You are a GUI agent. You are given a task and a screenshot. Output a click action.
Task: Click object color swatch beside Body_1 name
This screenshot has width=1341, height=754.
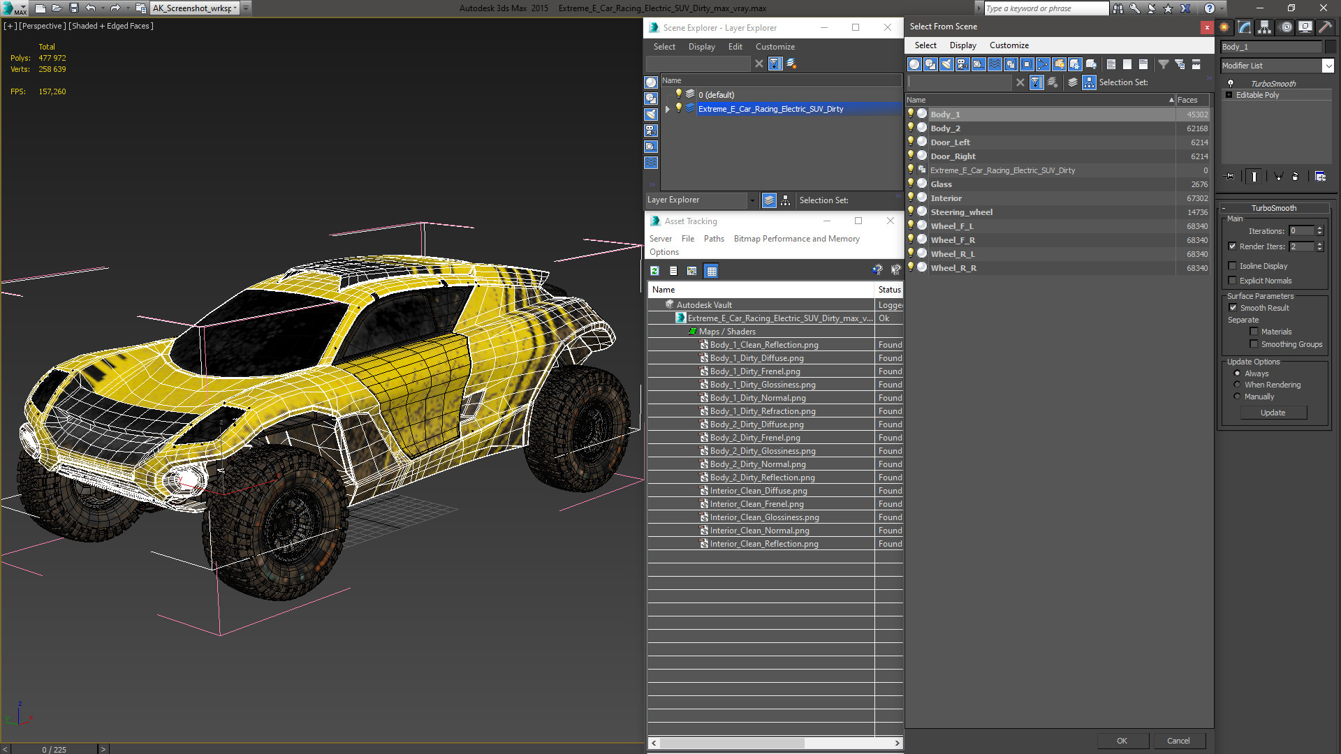pyautogui.click(x=1330, y=47)
